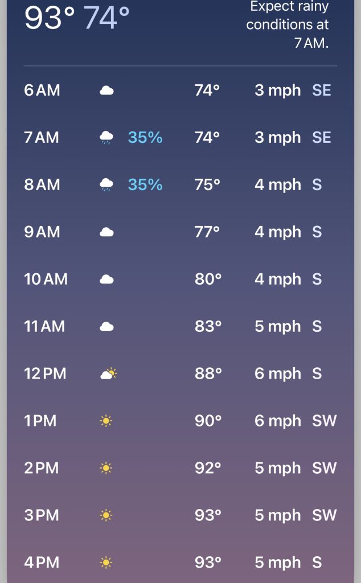Tap the cloudy icon at 9 AM
Viewport: 361px width, 583px height.
click(106, 232)
